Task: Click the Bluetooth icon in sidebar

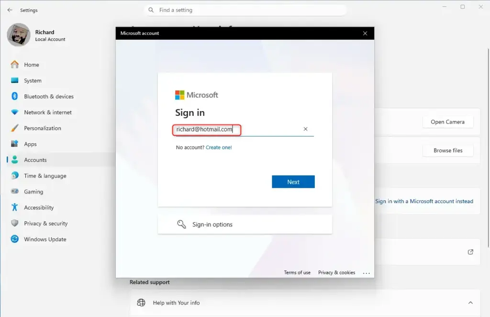Action: (x=15, y=96)
